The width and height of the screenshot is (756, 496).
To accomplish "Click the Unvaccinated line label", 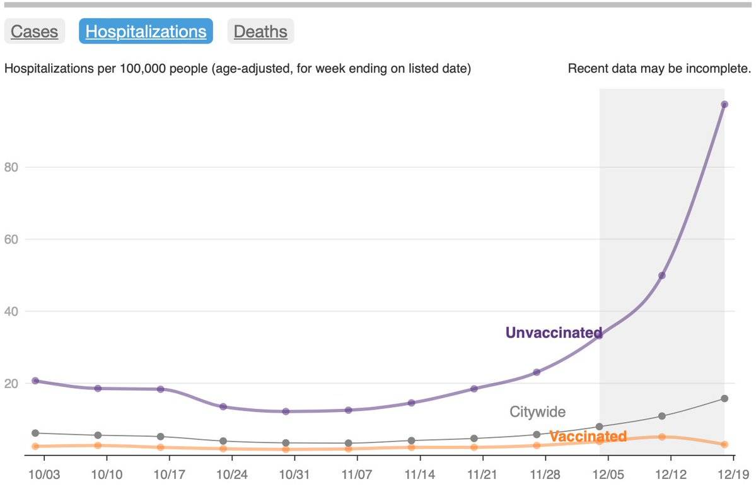I will coord(554,333).
